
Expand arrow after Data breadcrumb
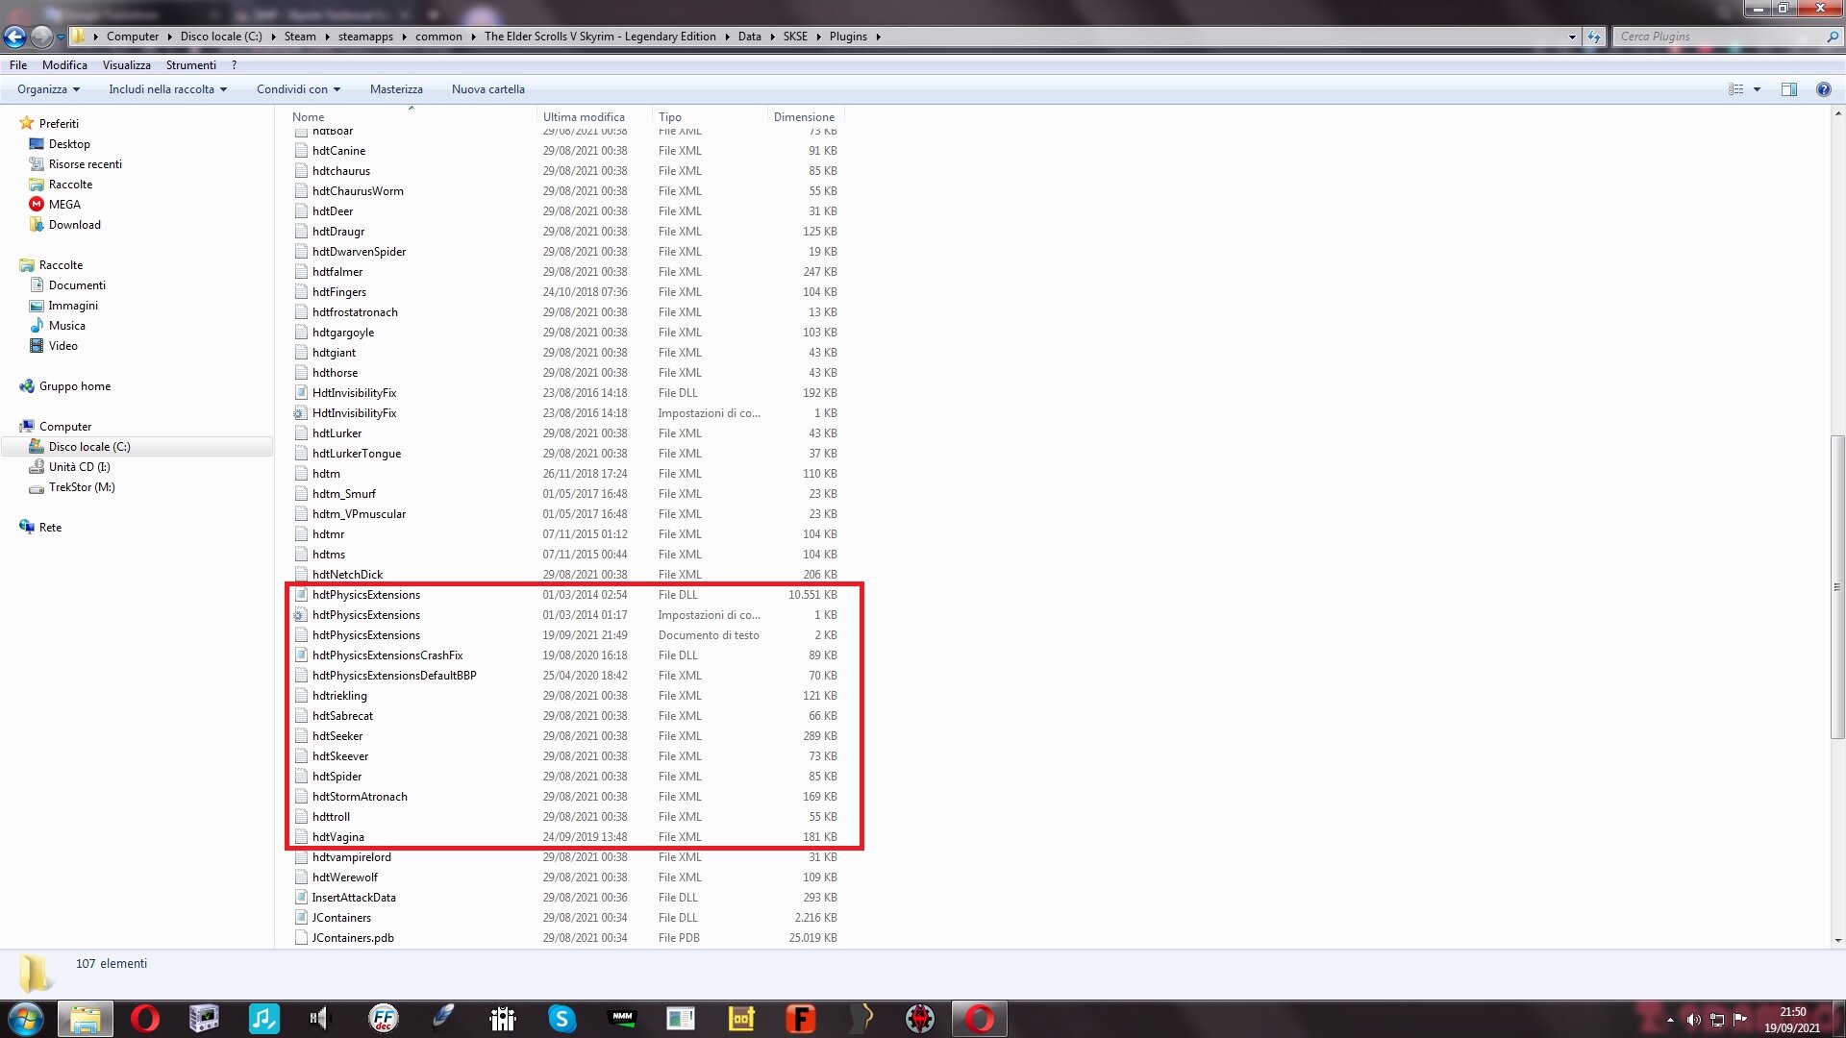pyautogui.click(x=772, y=37)
